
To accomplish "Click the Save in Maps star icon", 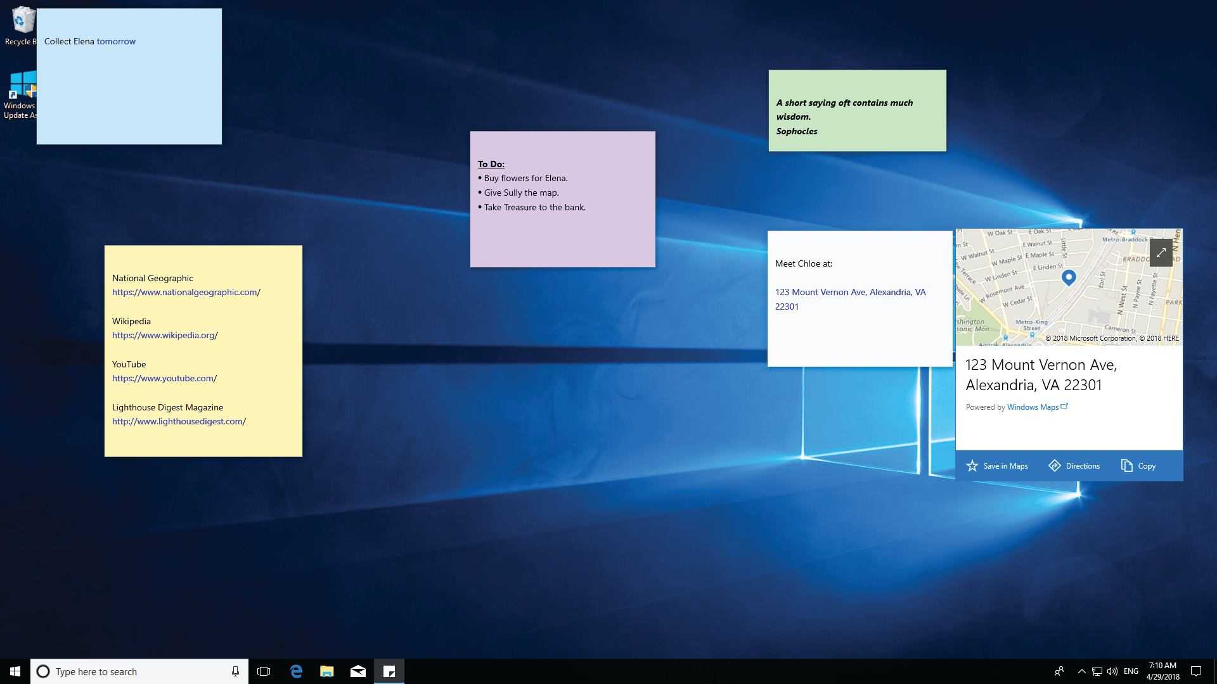I will (x=972, y=466).
